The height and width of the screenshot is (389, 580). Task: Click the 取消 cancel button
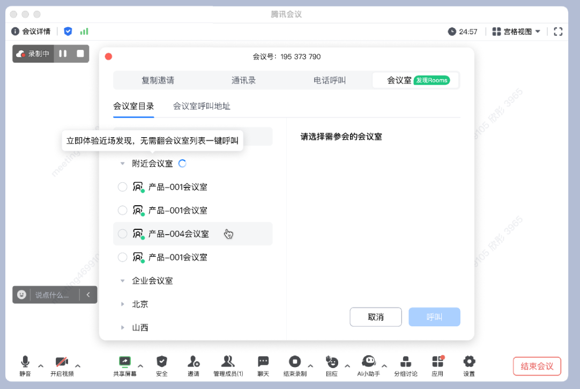coord(376,317)
